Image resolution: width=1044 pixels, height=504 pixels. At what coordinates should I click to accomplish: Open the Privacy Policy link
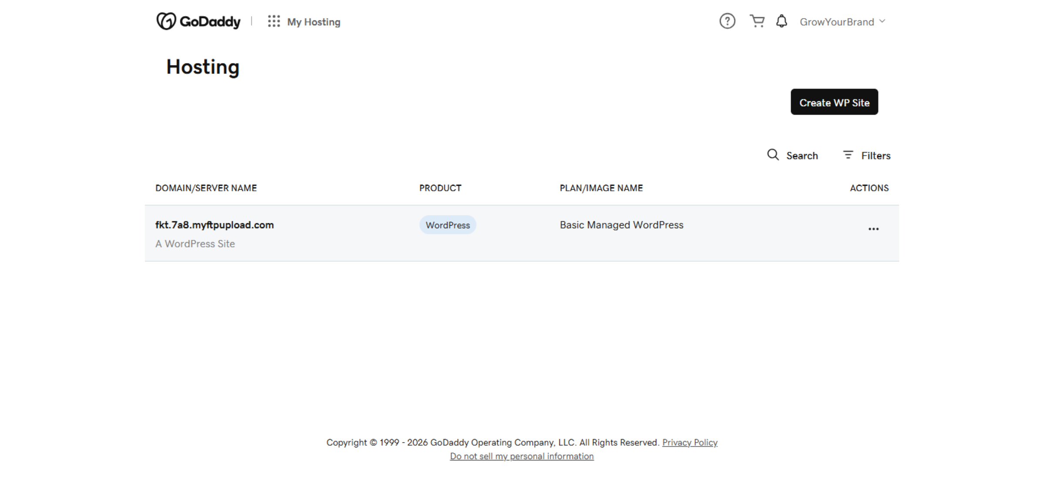click(690, 442)
